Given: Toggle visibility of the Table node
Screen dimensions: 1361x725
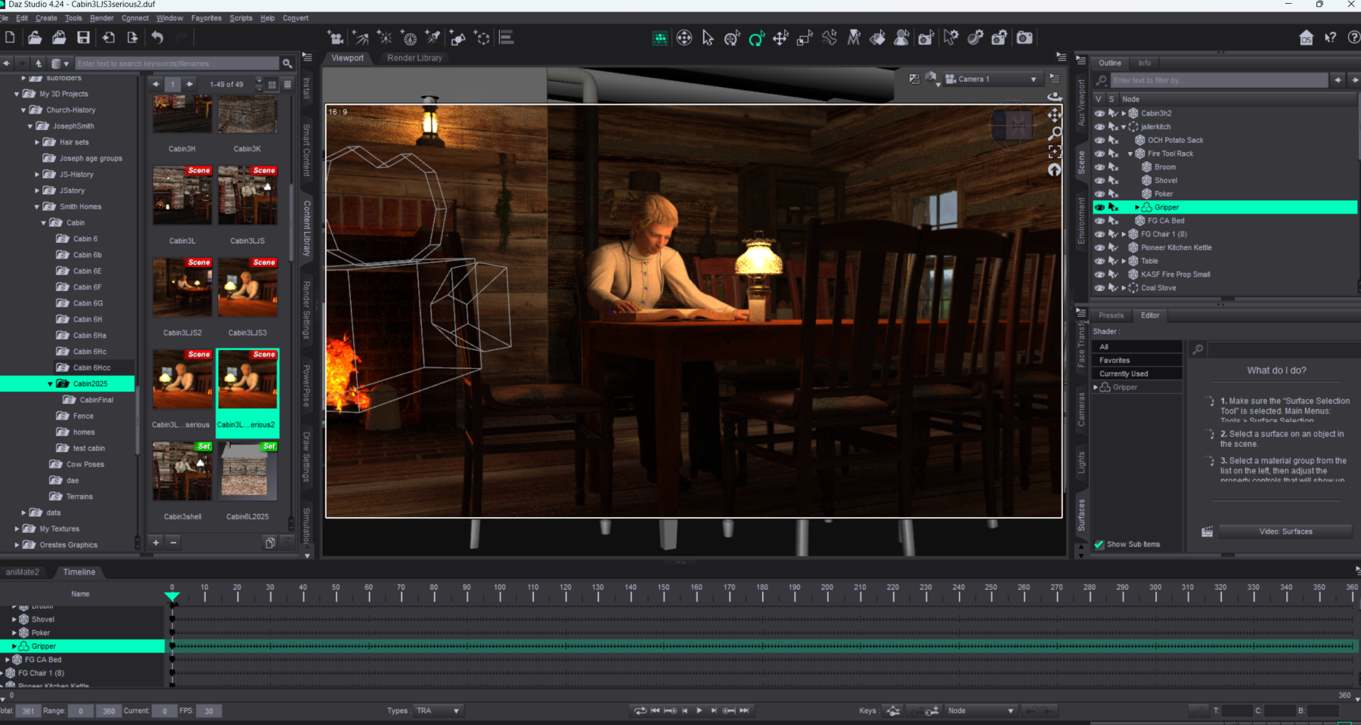Looking at the screenshot, I should (x=1099, y=261).
